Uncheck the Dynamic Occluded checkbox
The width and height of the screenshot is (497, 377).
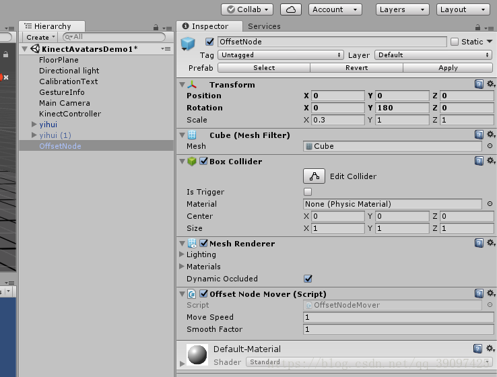[308, 279]
